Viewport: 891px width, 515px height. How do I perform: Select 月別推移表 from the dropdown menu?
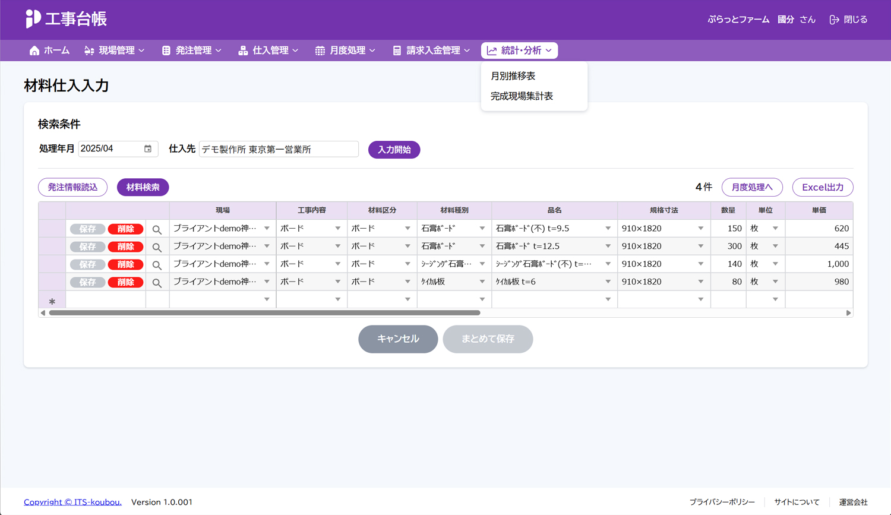coord(513,76)
